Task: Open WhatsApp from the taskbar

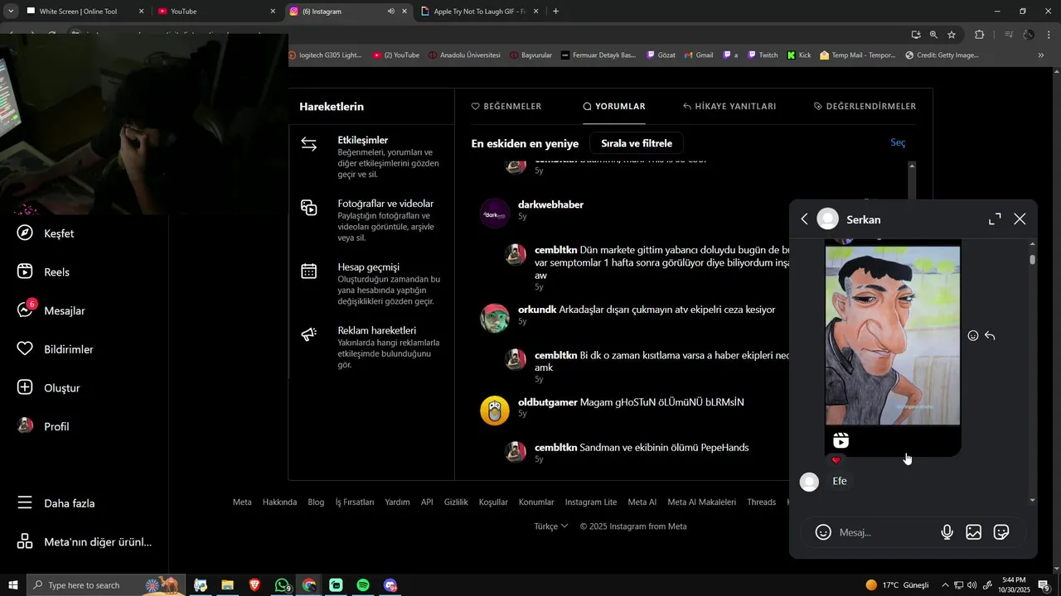Action: click(x=282, y=585)
